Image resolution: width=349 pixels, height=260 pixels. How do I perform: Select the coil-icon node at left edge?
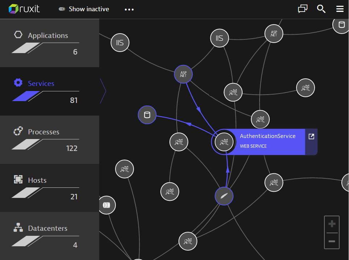point(107,205)
